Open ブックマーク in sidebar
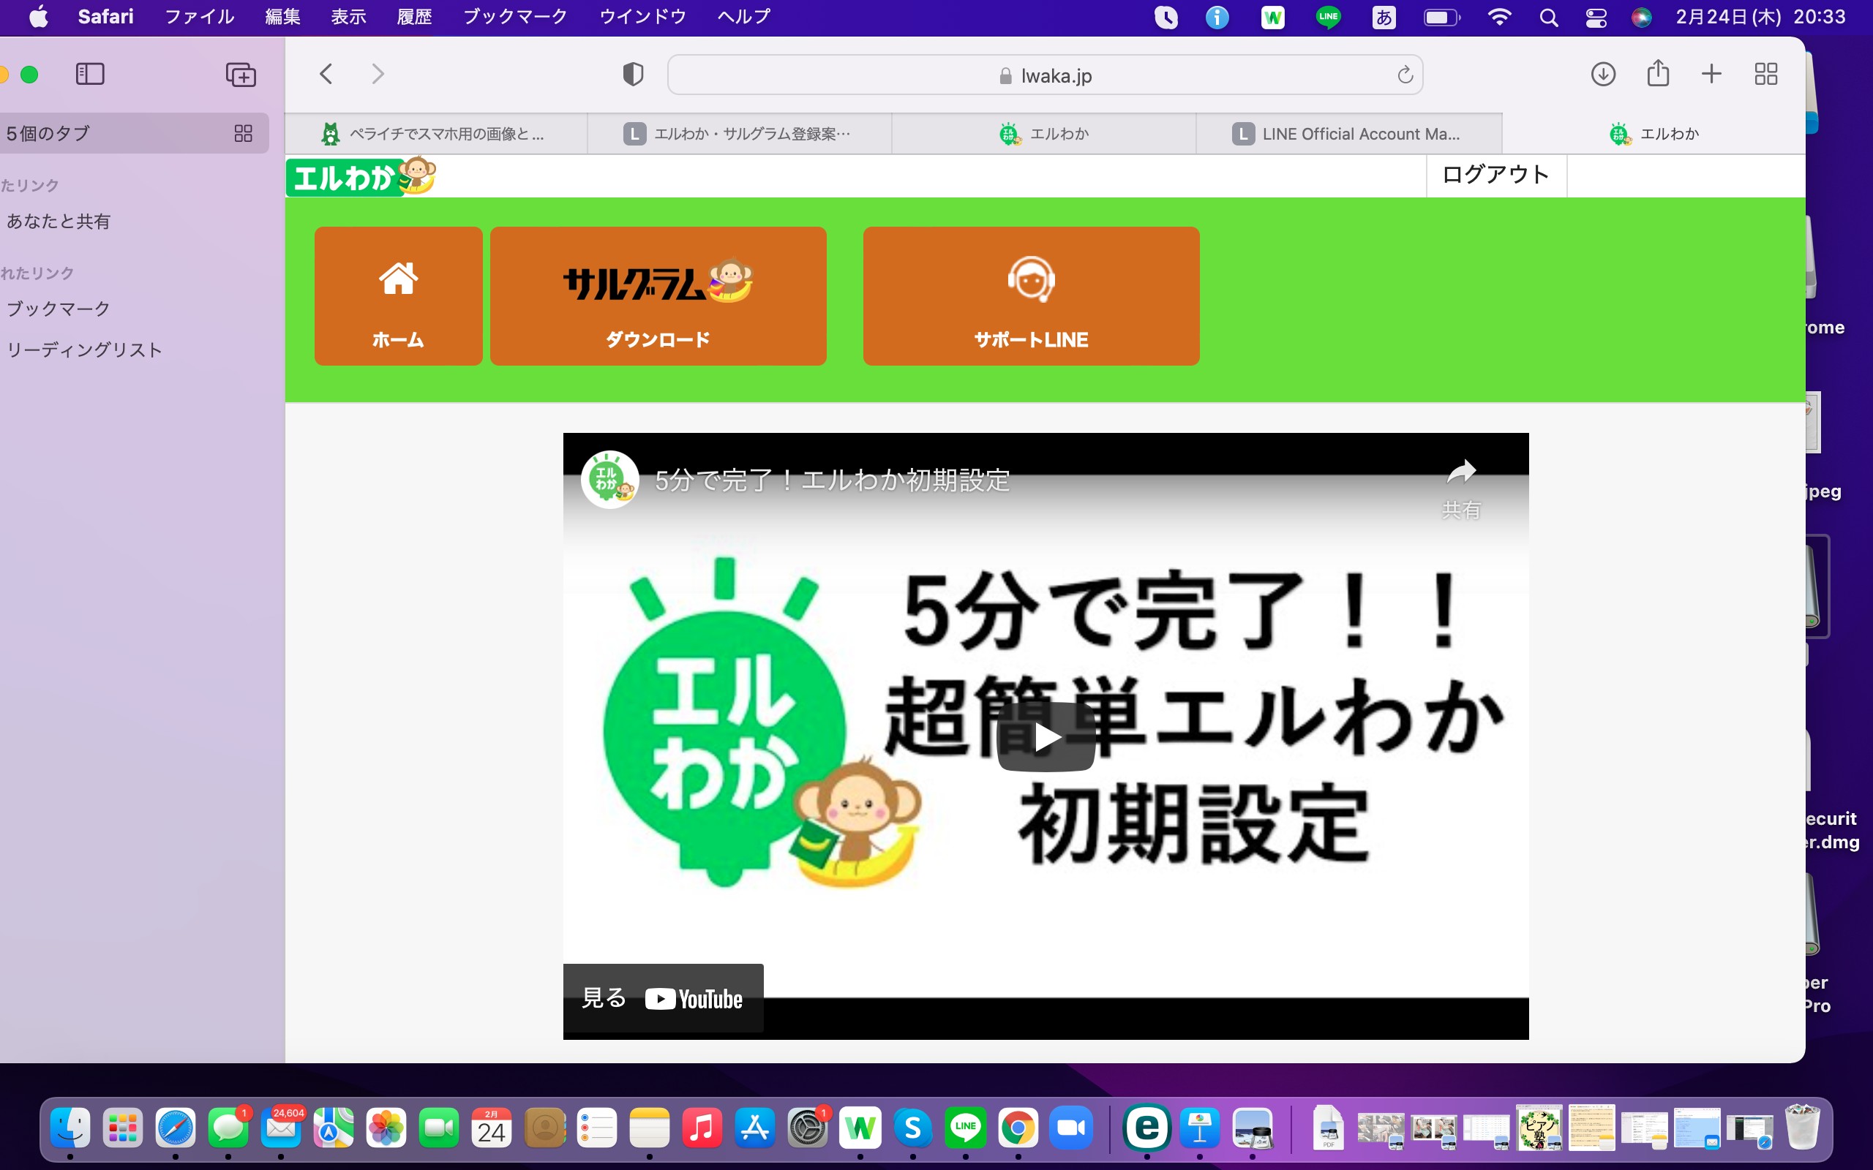Viewport: 1873px width, 1170px height. (58, 309)
